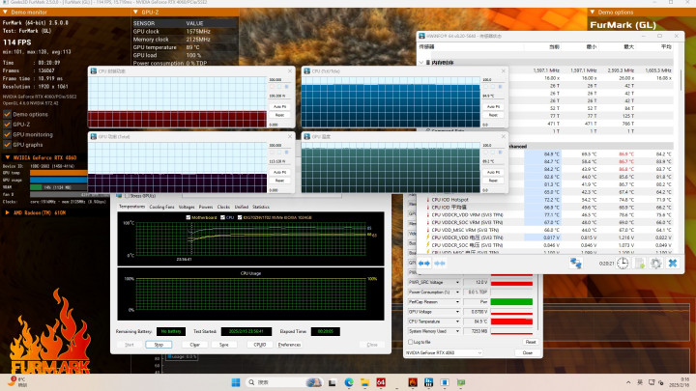This screenshot has width=696, height=391.
Task: Click the CPU package power graph window icon
Action: click(x=94, y=70)
